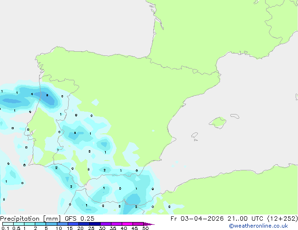
Task: Click the 'GFS 0.25' model label
Action: tap(79, 219)
